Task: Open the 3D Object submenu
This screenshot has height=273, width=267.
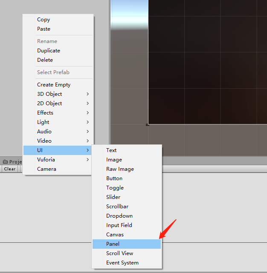Action: pos(58,94)
